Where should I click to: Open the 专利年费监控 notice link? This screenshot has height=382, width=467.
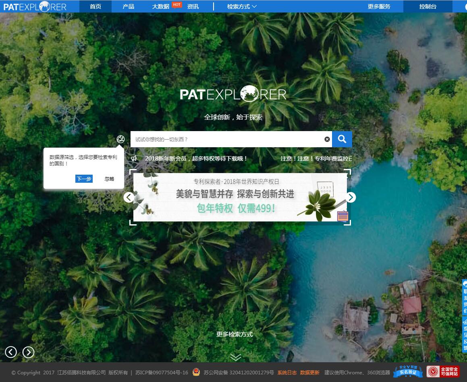(x=316, y=159)
